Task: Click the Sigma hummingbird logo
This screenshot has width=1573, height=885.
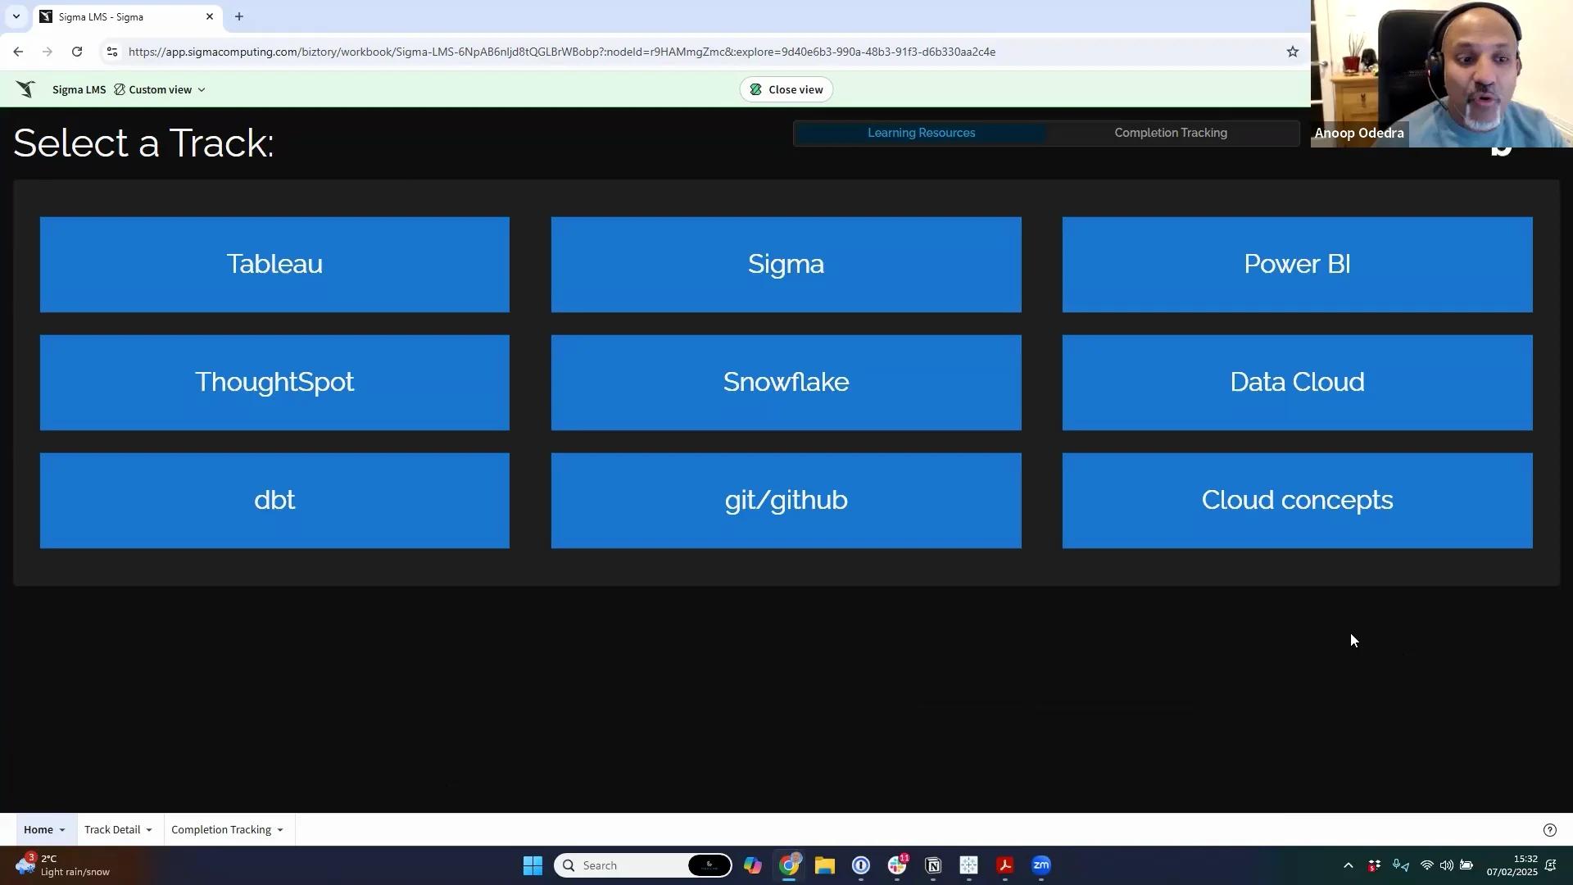Action: tap(26, 89)
